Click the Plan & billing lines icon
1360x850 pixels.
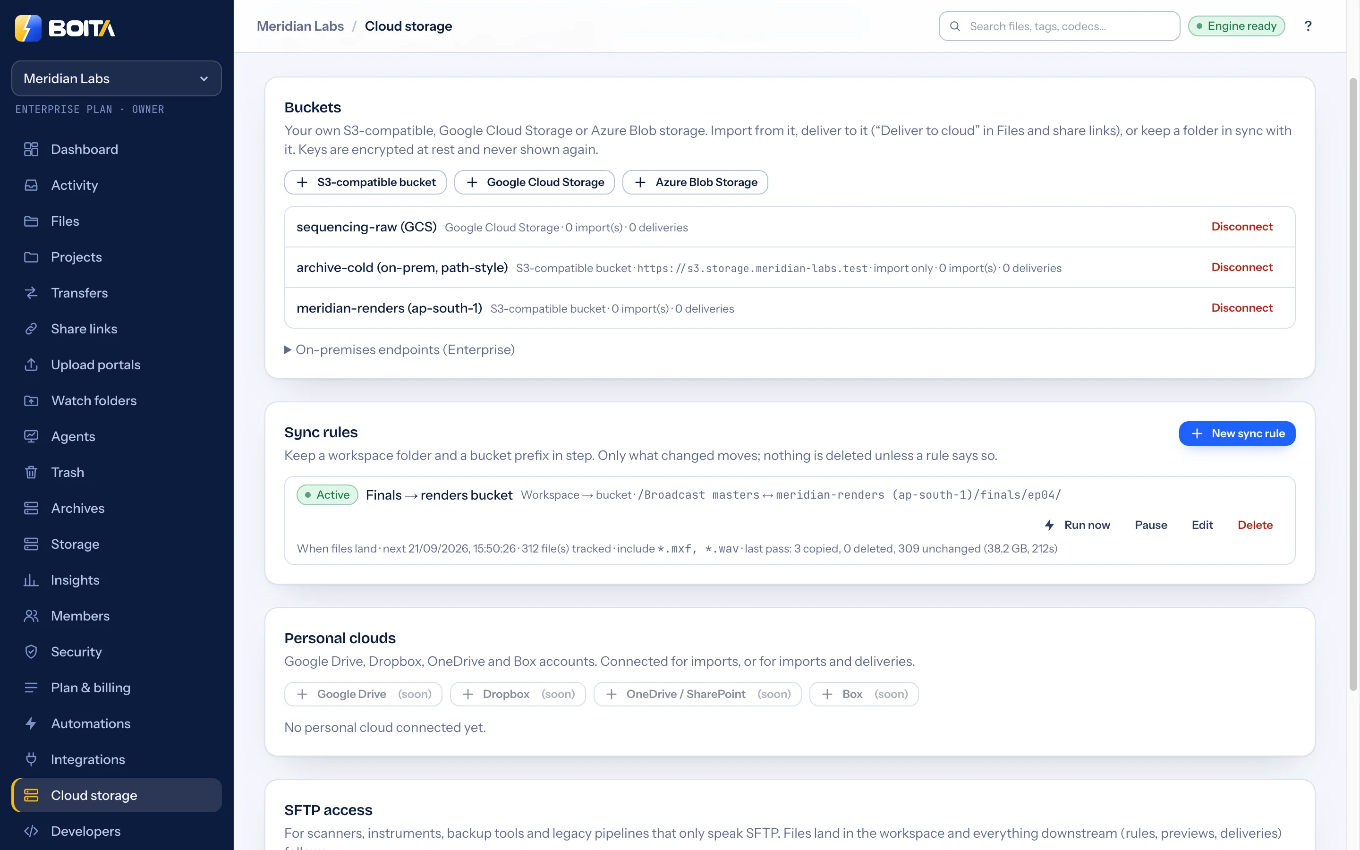31,688
